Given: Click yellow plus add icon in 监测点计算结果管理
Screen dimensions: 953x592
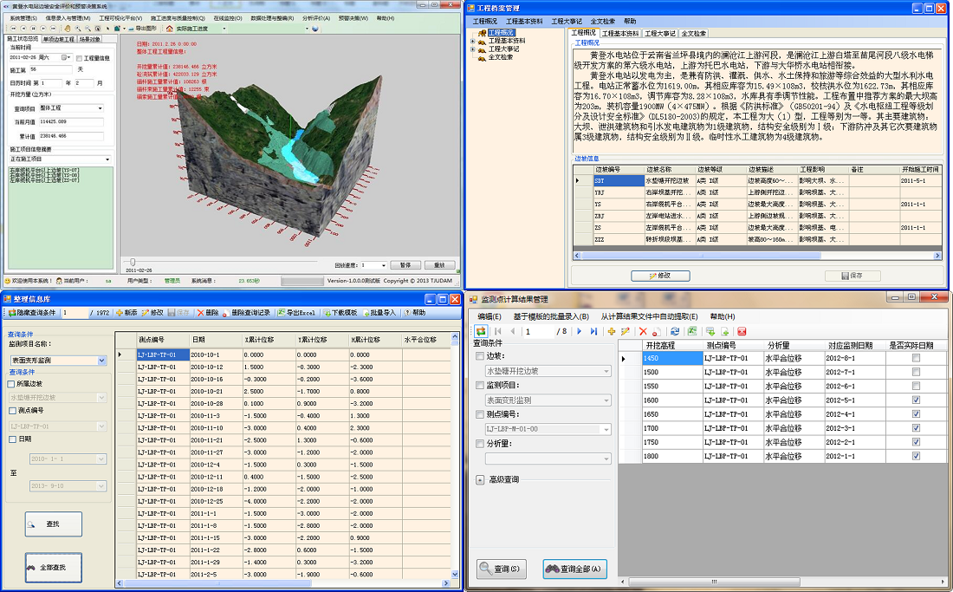Looking at the screenshot, I should click(x=612, y=331).
